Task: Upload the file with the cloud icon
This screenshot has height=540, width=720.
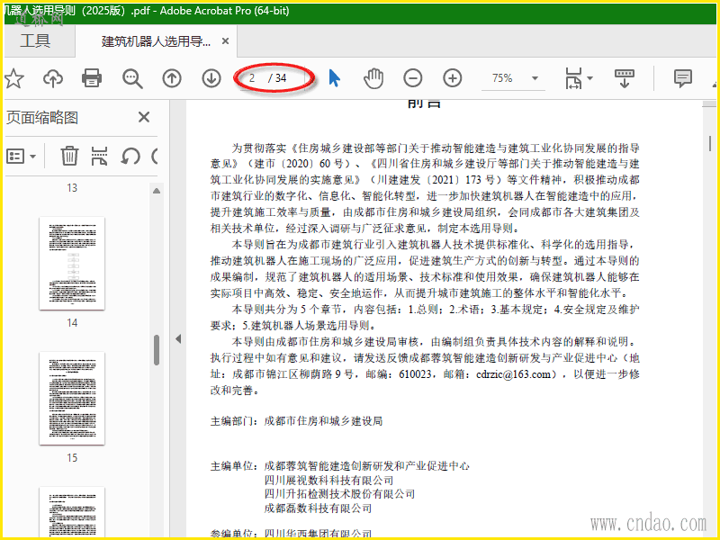Action: 53,78
